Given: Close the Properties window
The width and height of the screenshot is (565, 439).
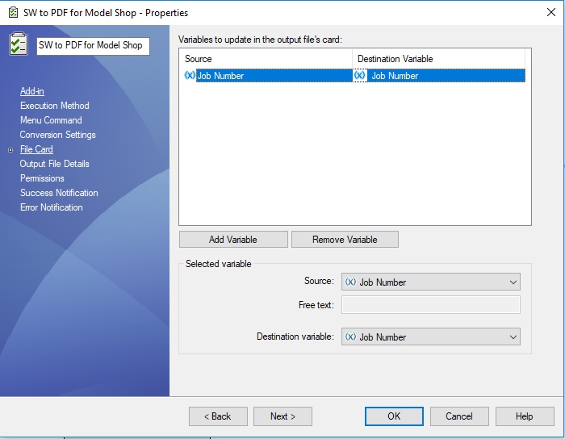Looking at the screenshot, I should pos(551,12).
